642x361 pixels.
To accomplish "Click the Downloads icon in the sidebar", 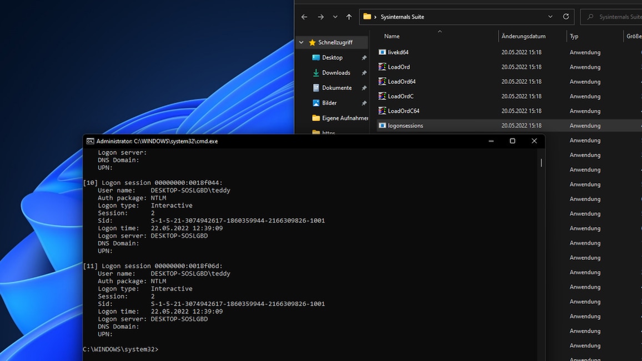I will [x=315, y=72].
